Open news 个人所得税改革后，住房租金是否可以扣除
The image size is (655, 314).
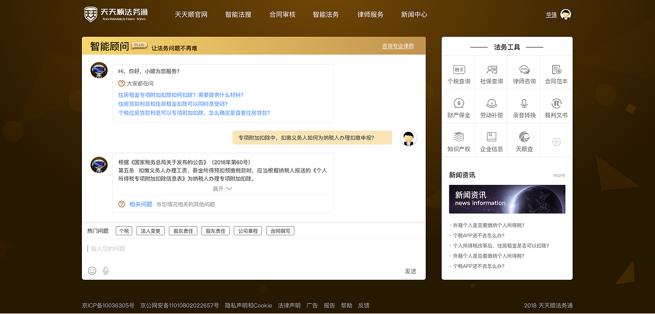[501, 246]
